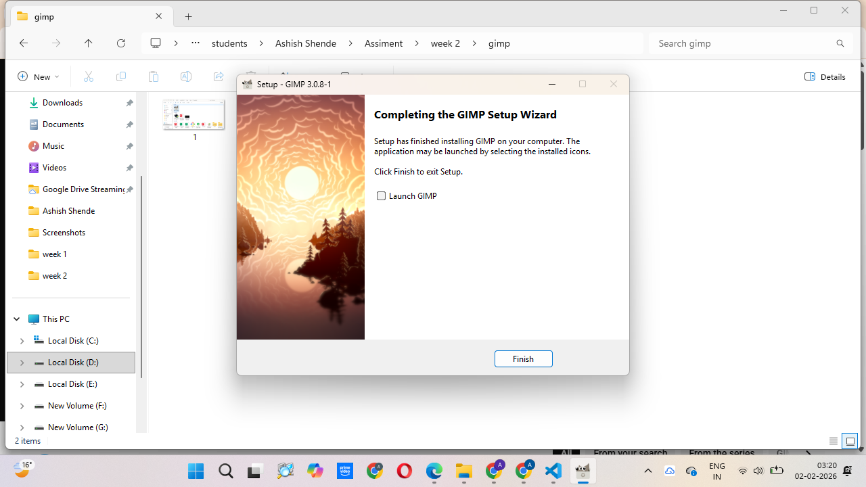Unpin Music using its pin icon

pos(129,146)
